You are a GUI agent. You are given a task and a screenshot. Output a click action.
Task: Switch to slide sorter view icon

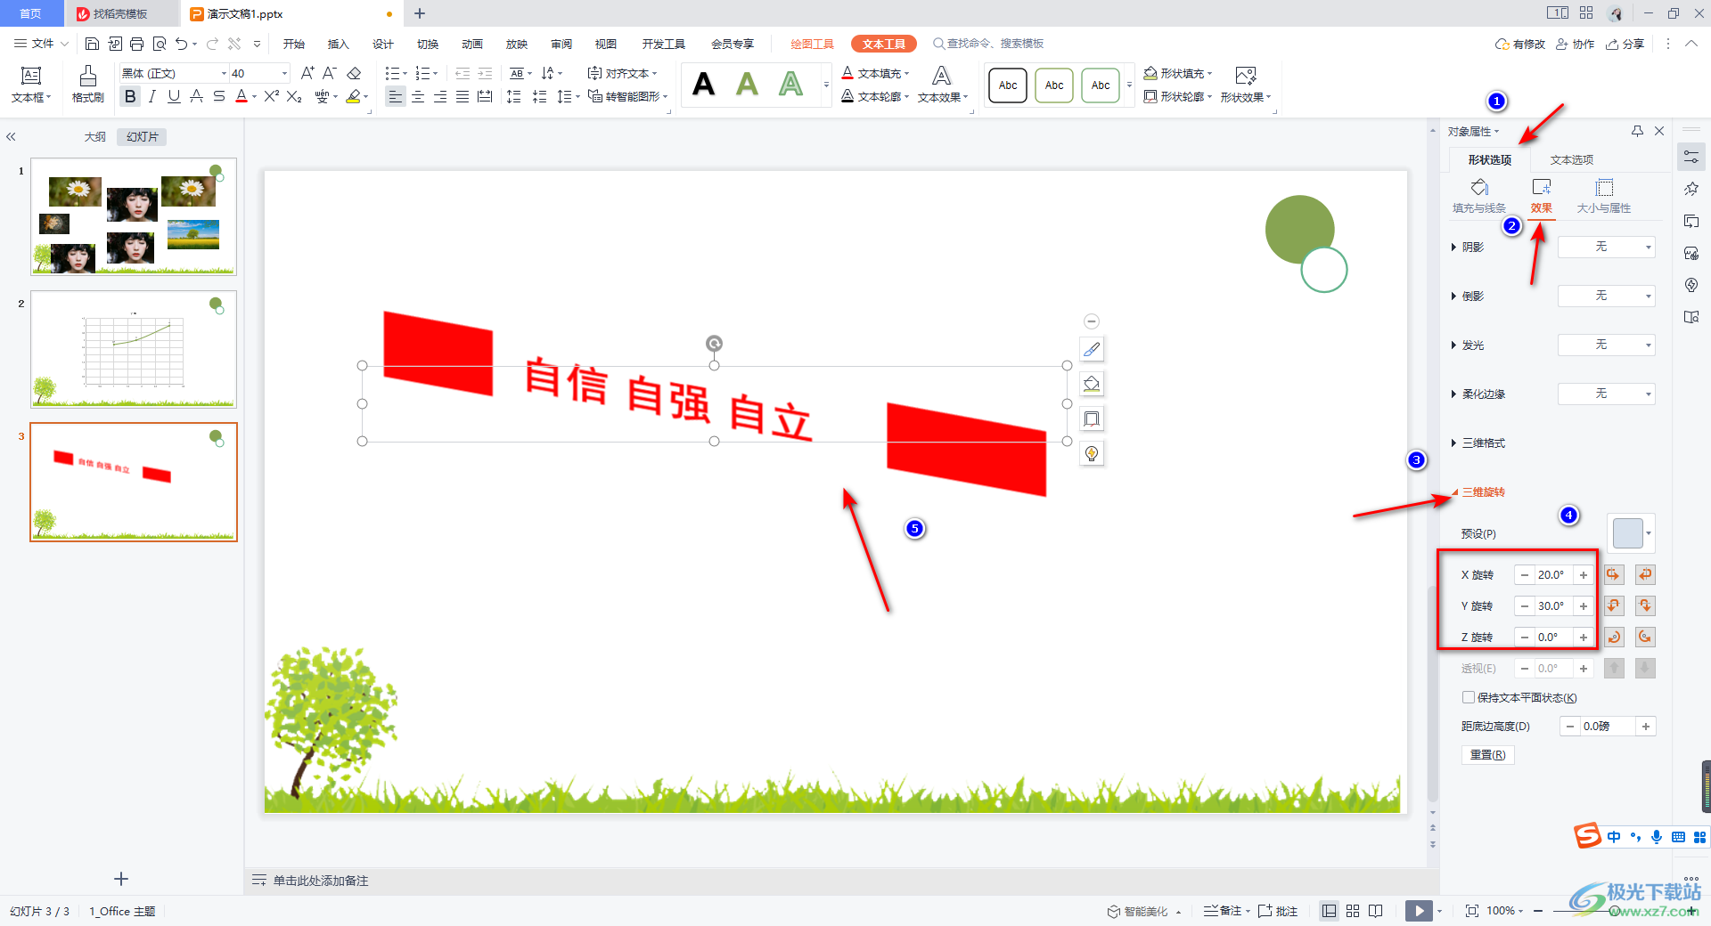1353,911
